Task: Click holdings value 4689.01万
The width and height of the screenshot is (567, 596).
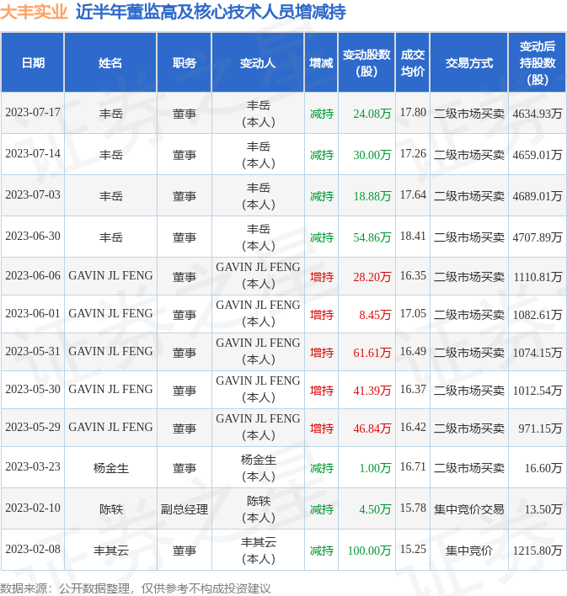Action: click(538, 196)
